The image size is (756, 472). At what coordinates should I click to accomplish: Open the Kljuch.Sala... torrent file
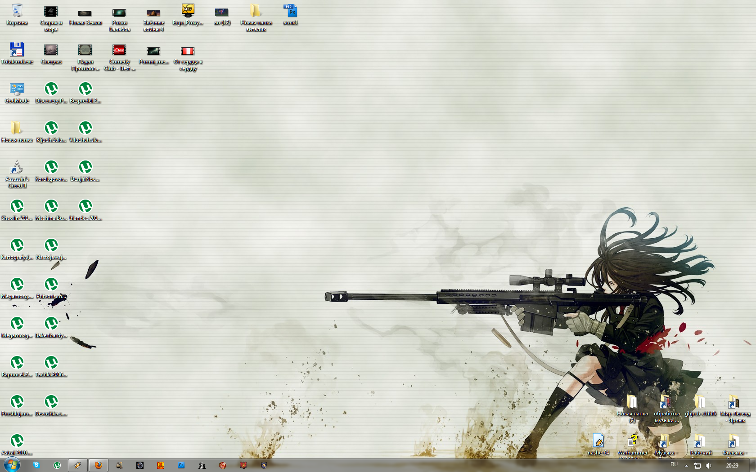click(51, 132)
